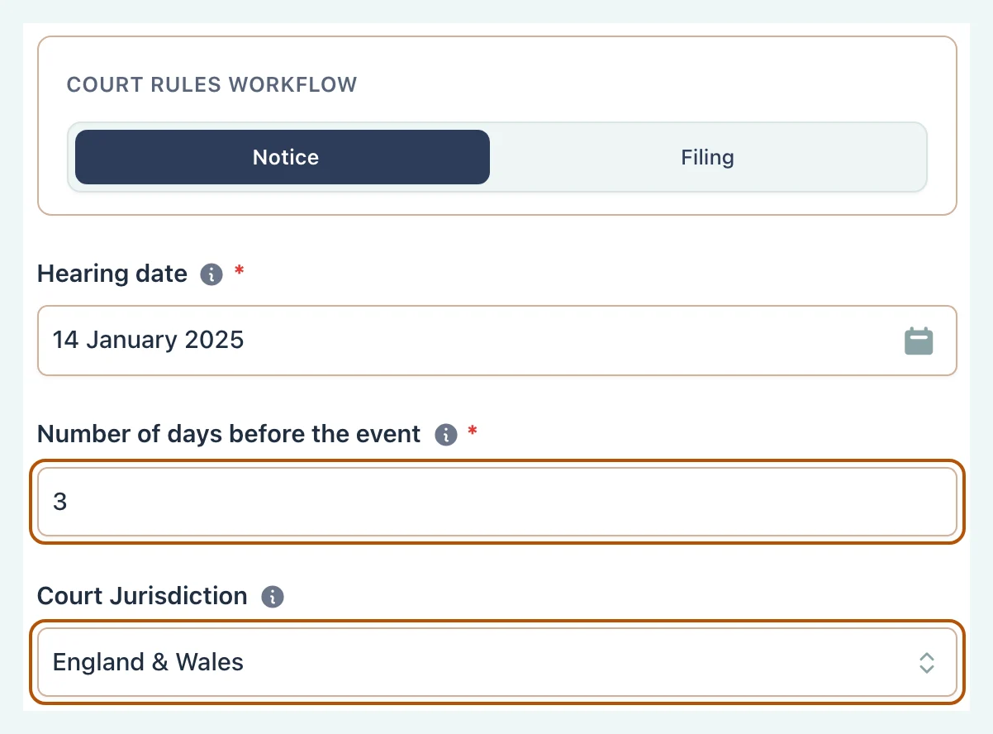Switch workflow toggle to Filing

[707, 157]
